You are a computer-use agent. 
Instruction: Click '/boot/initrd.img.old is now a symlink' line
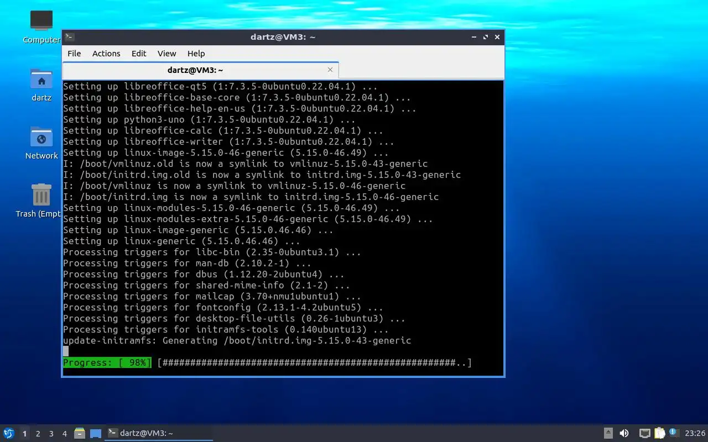coord(262,175)
